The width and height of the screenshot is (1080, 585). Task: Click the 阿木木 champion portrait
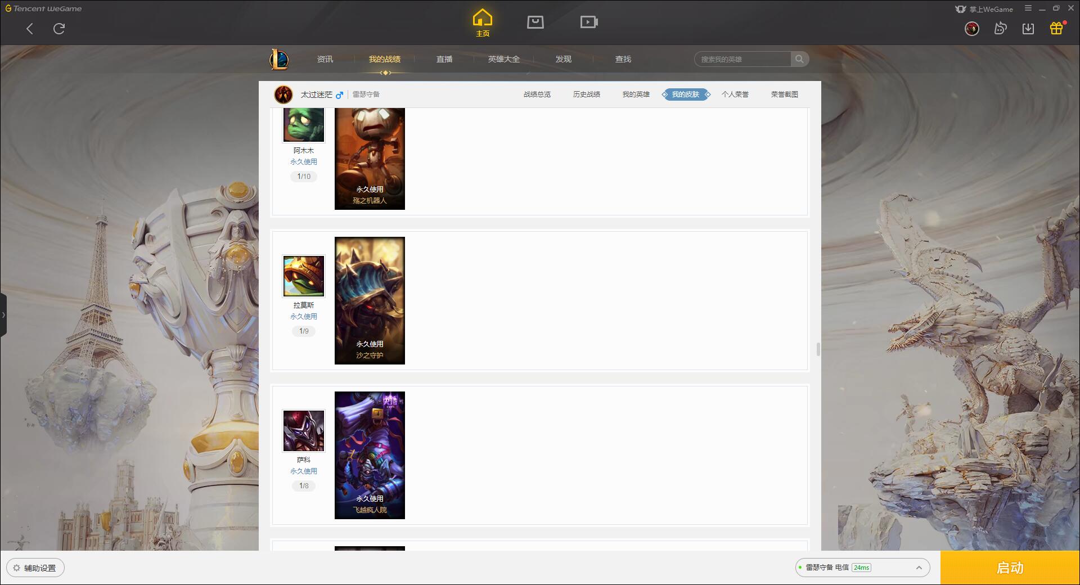[x=304, y=125]
